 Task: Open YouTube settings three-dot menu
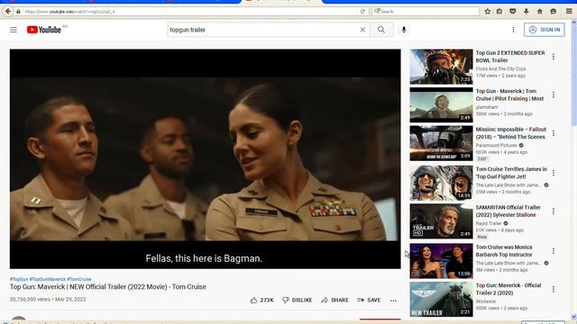513,30
